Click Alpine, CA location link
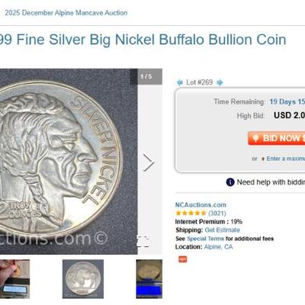 click(x=218, y=247)
